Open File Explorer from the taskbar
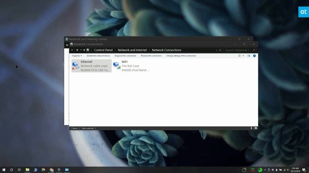 (28, 170)
